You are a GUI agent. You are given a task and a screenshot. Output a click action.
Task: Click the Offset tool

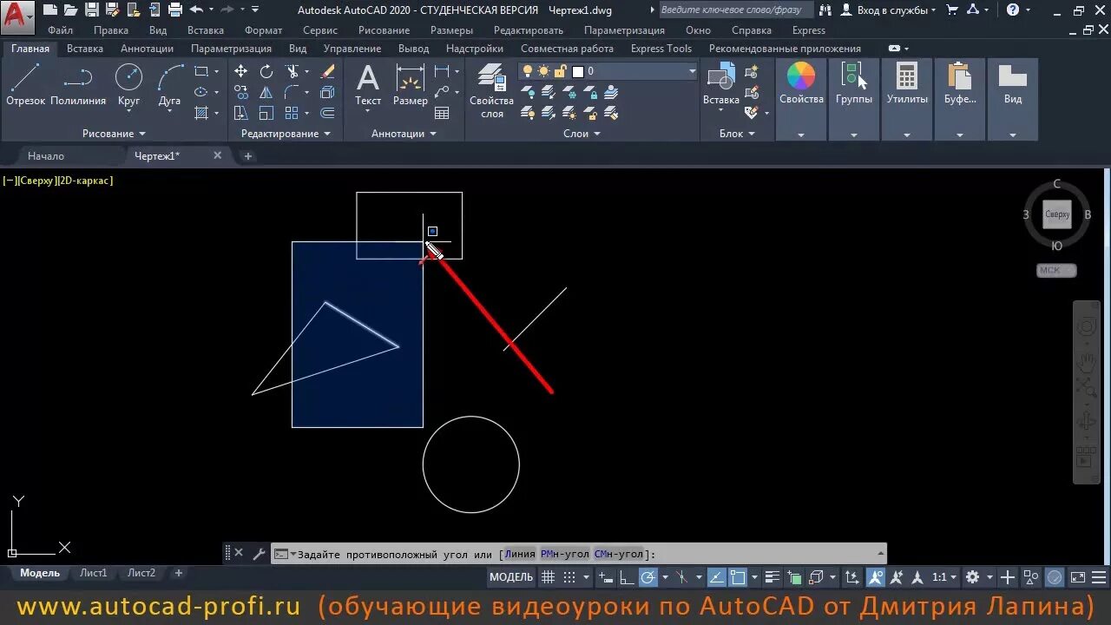click(327, 113)
